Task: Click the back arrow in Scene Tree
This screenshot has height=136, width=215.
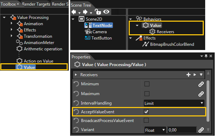Action: pos(74,12)
